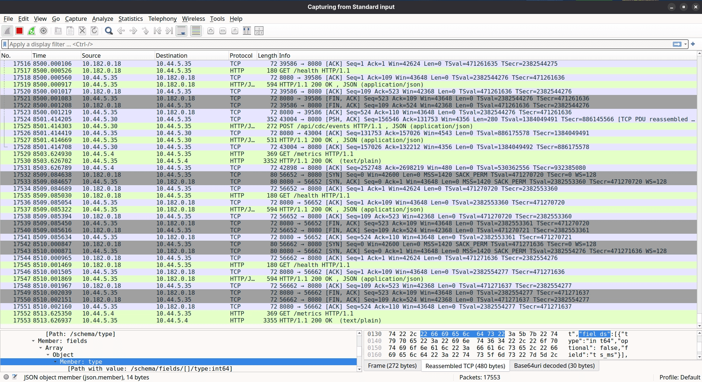Screen dimensions: 702x382
Task: Collapse the 'Member: type' tree node
Action: [x=55, y=362]
